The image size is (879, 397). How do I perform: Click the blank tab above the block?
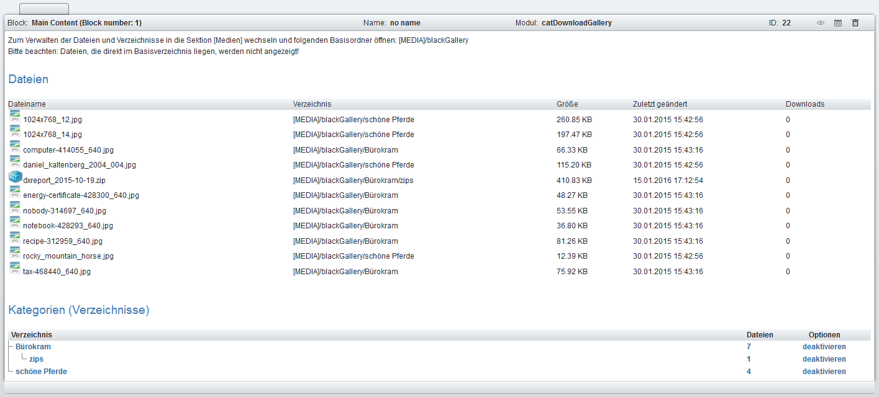click(x=44, y=9)
